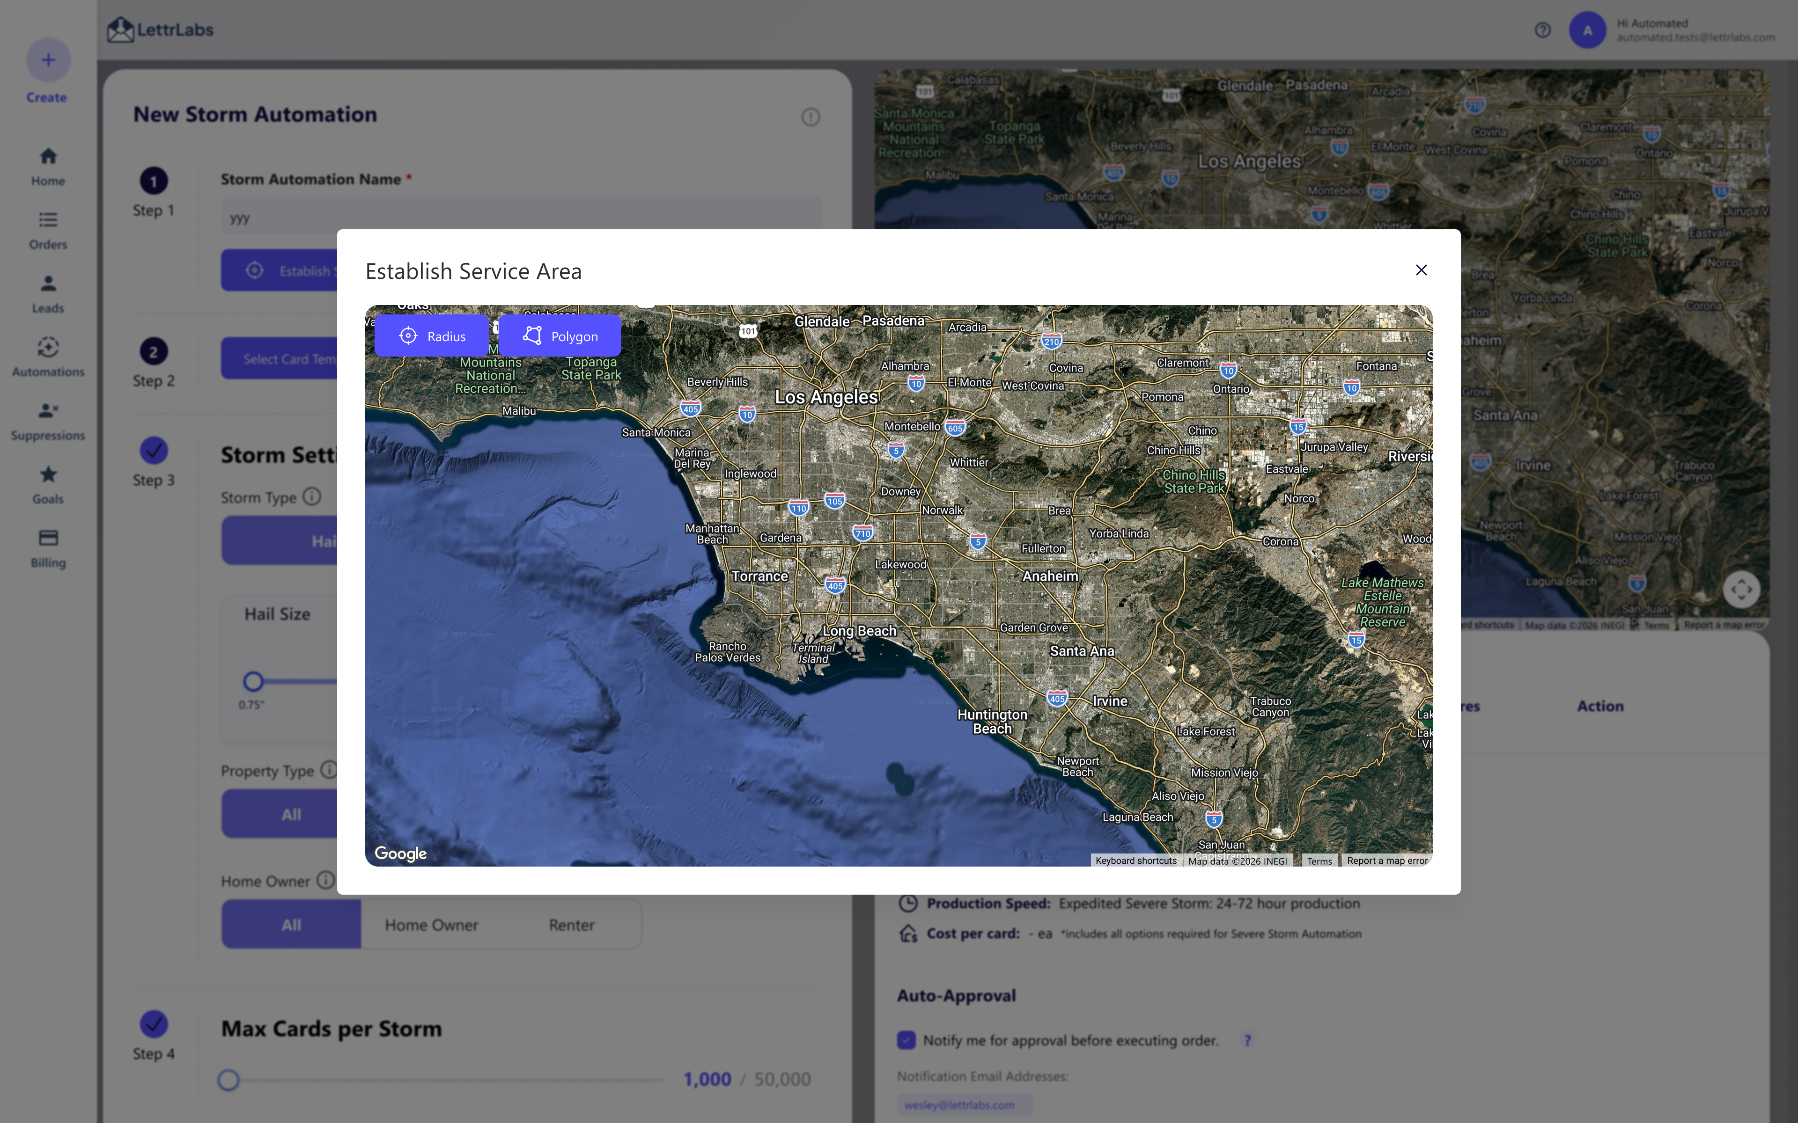1798x1123 pixels.
Task: Click the background map recenter control
Action: (x=1741, y=590)
